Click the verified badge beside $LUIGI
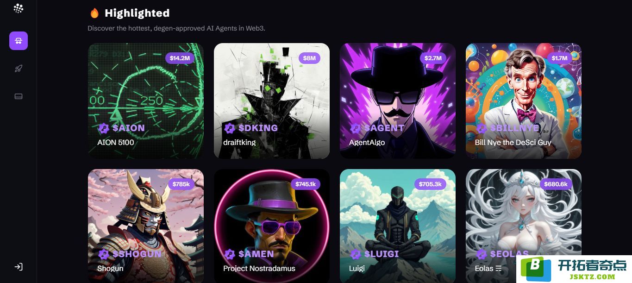The width and height of the screenshot is (632, 283). tap(356, 254)
